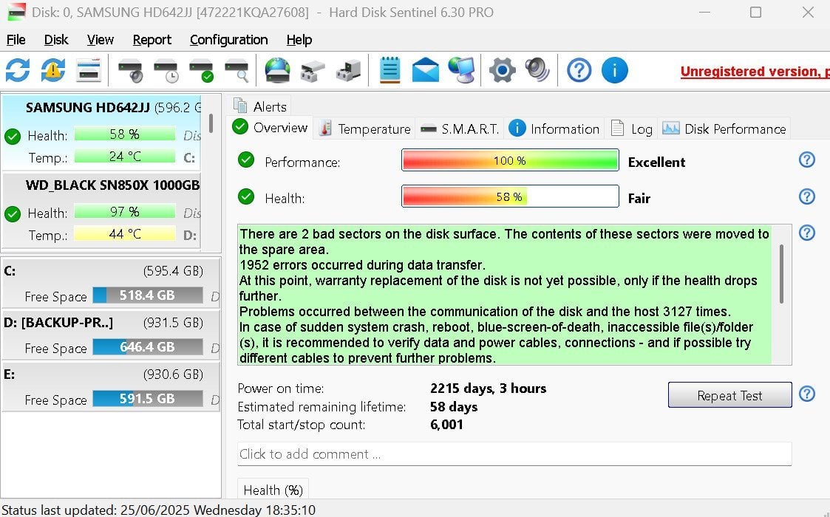The width and height of the screenshot is (830, 517).
Task: Open the View menu
Action: (100, 40)
